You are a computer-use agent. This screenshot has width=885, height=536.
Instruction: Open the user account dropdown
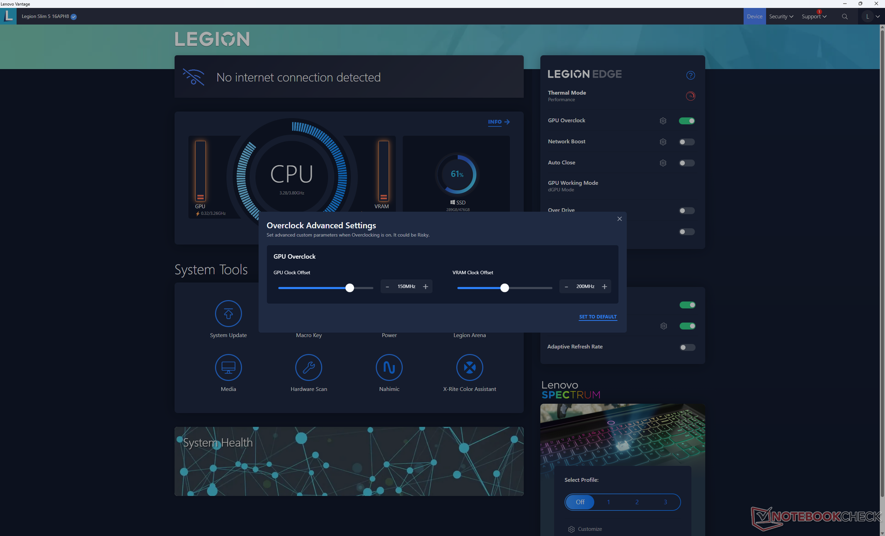coord(872,17)
